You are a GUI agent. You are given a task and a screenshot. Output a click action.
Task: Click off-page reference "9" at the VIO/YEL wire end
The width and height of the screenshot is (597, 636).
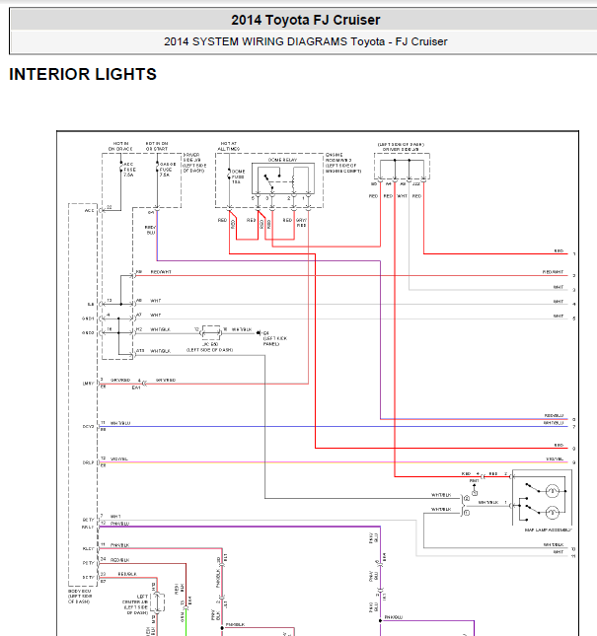(x=574, y=462)
